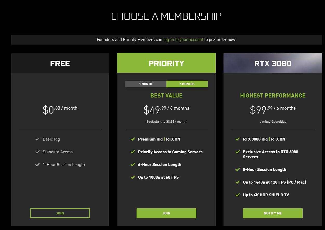Click the checkmark beside Standard Access
The image size is (325, 230).
(37, 152)
